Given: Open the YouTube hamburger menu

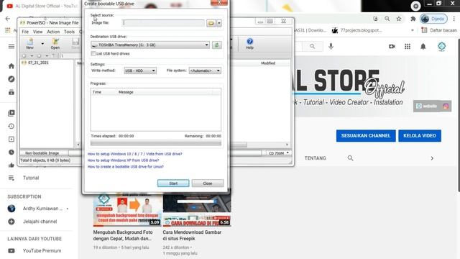Looking at the screenshot, I should tap(11, 46).
